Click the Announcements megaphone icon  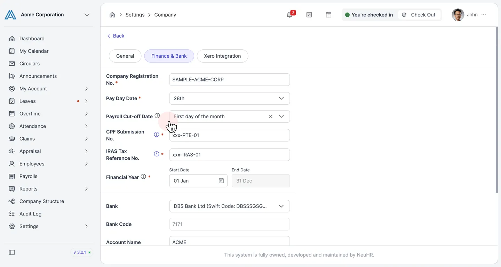tap(12, 76)
